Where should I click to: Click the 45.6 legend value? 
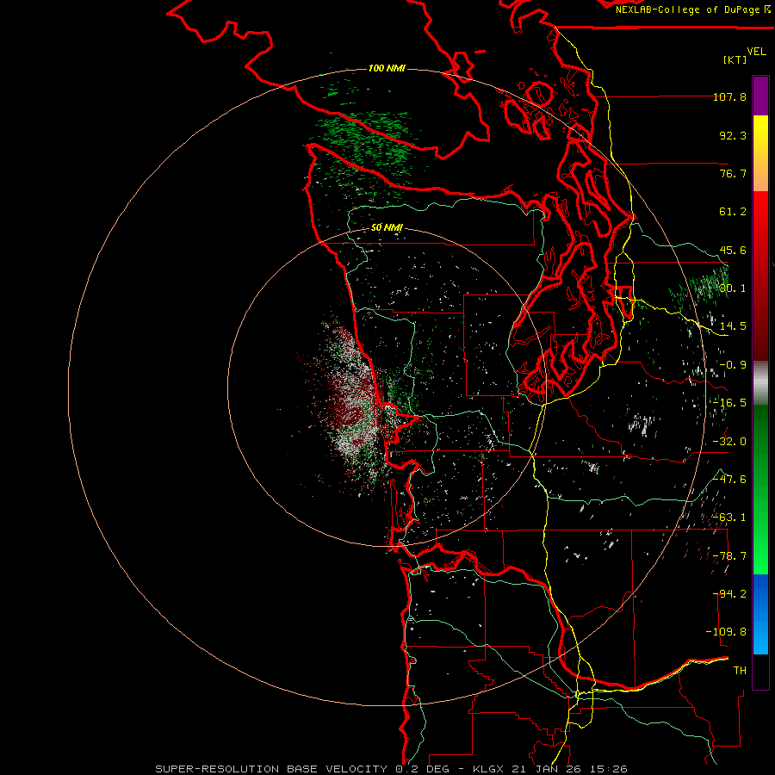click(x=733, y=250)
